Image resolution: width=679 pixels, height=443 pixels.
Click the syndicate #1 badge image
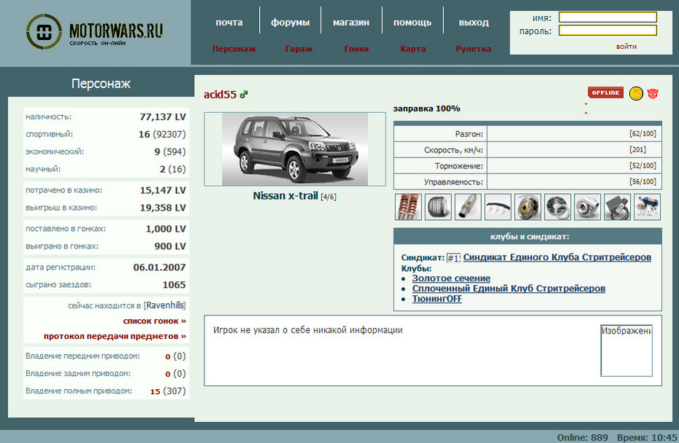(453, 258)
